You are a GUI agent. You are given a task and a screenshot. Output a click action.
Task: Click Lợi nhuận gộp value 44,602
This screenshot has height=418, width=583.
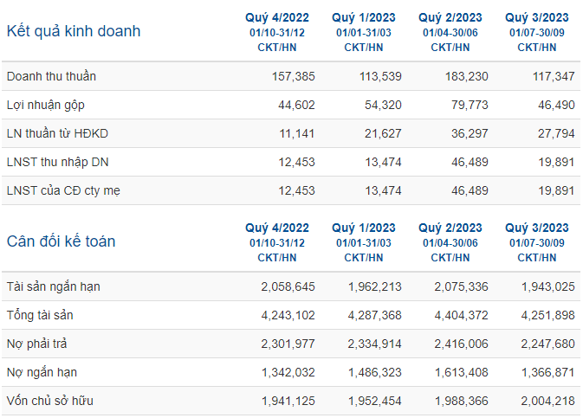coord(296,106)
